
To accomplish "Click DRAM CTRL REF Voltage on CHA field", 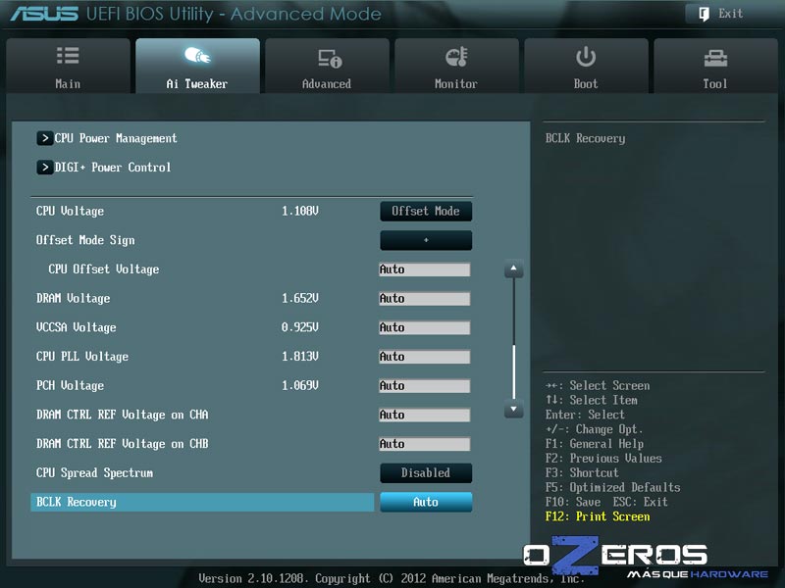I will (425, 415).
